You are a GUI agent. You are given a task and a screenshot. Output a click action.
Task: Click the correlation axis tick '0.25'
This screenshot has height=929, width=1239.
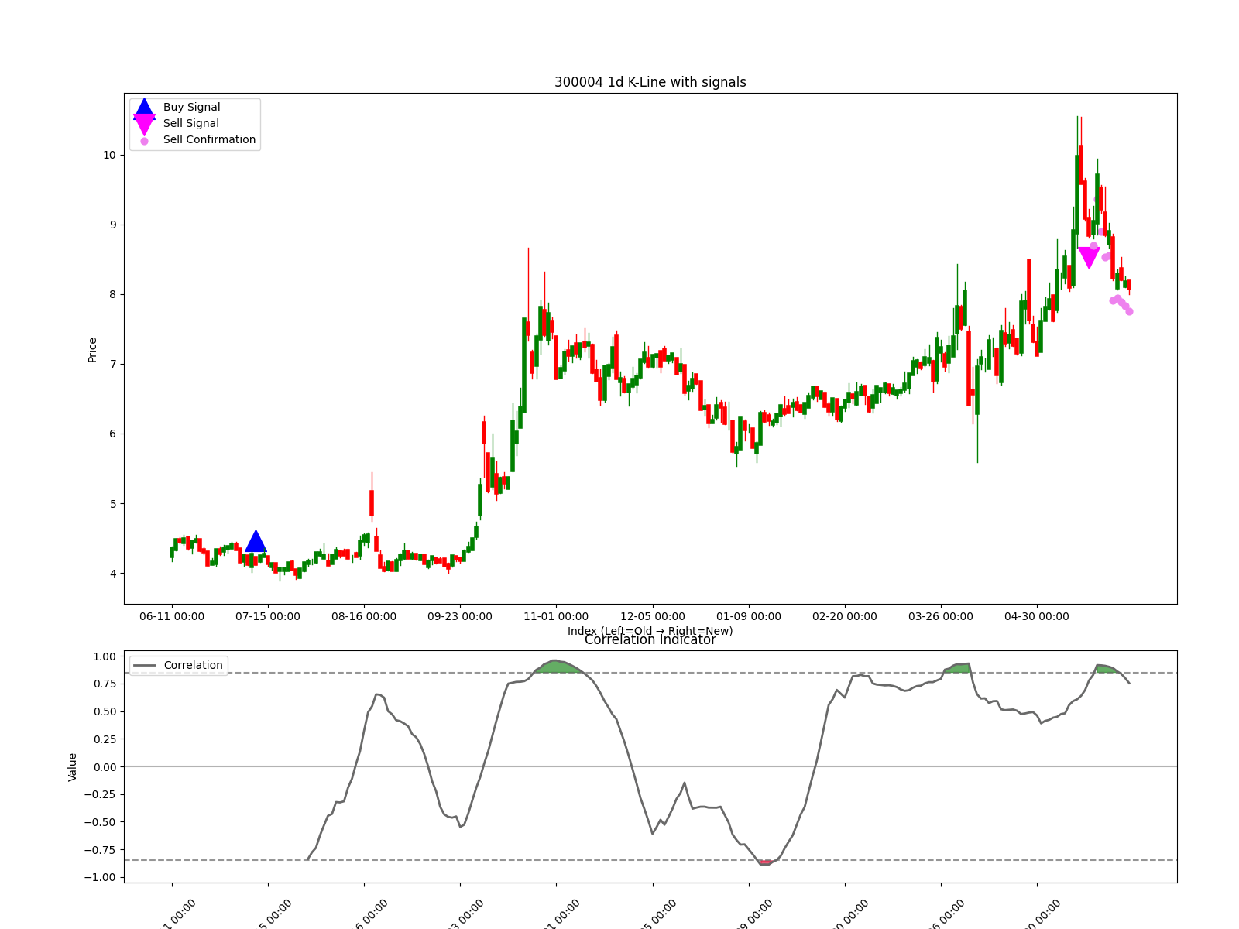click(105, 739)
